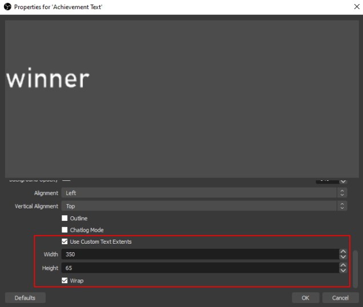
Task: Expand the Vertical Alignment dropdown
Action: [x=204, y=206]
